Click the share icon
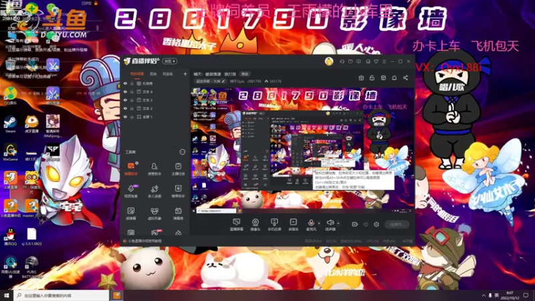535x301 pixels. click(x=405, y=78)
